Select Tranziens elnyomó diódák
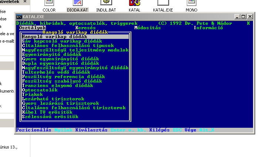Viewport: 280px width, 157px height. (57, 86)
